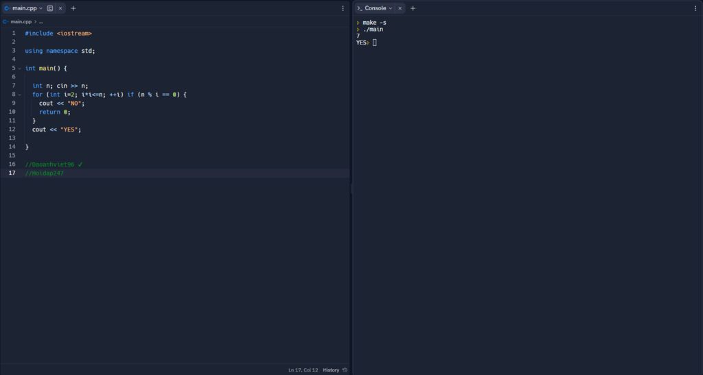Open the console pane three-dot menu
The image size is (703, 375).
pyautogui.click(x=696, y=8)
